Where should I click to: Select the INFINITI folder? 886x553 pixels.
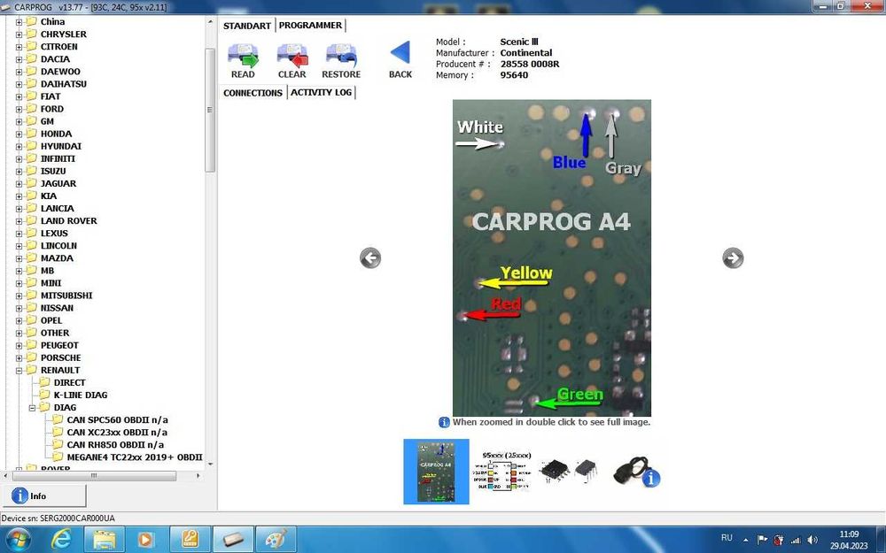click(x=58, y=158)
